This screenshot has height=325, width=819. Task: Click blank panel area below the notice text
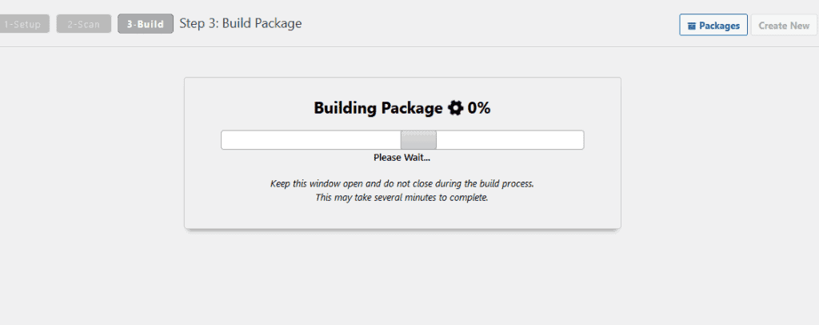click(402, 216)
